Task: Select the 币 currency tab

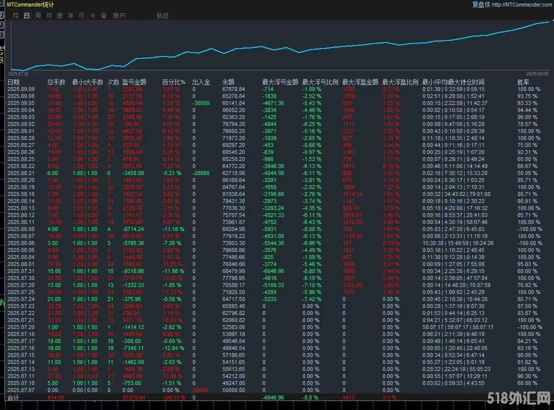Action: pyautogui.click(x=82, y=15)
